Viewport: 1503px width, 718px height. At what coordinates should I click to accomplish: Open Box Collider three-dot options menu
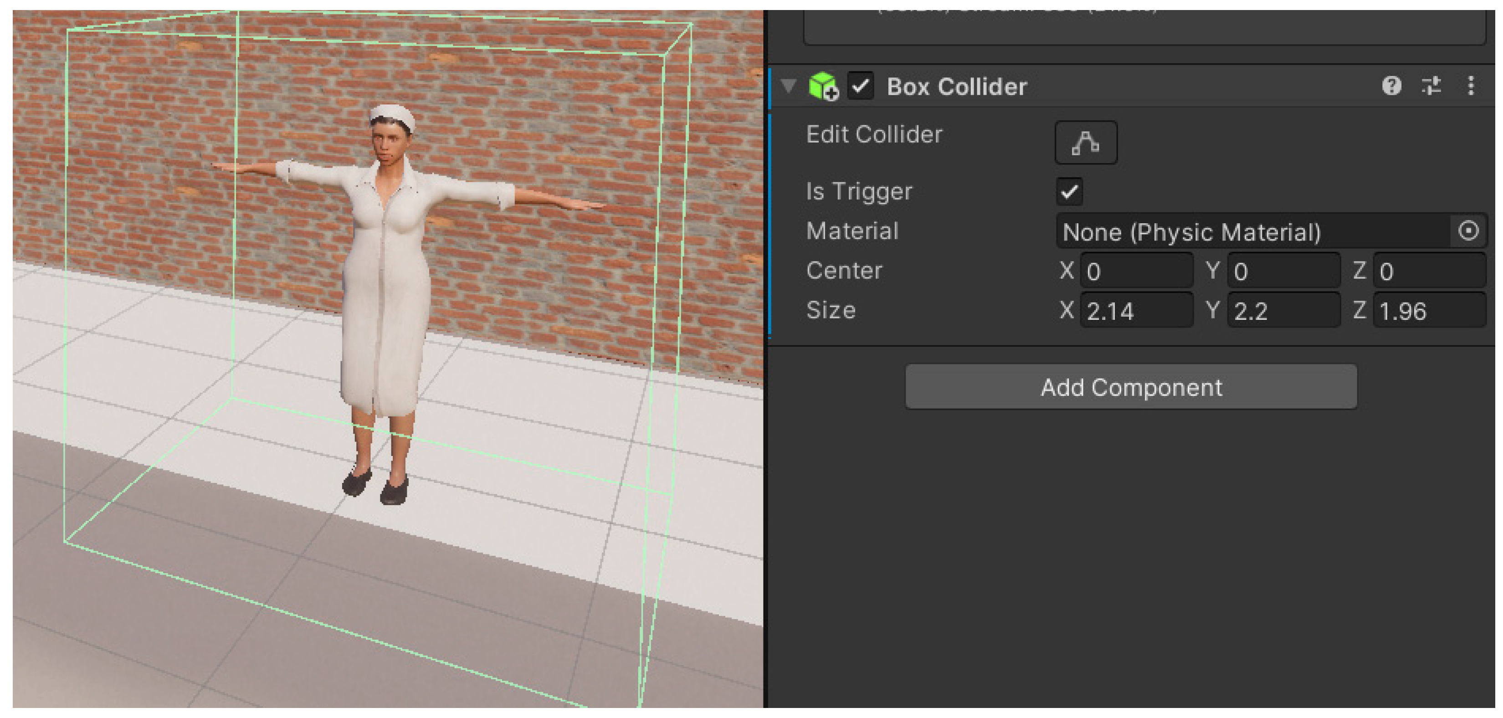pyautogui.click(x=1471, y=86)
